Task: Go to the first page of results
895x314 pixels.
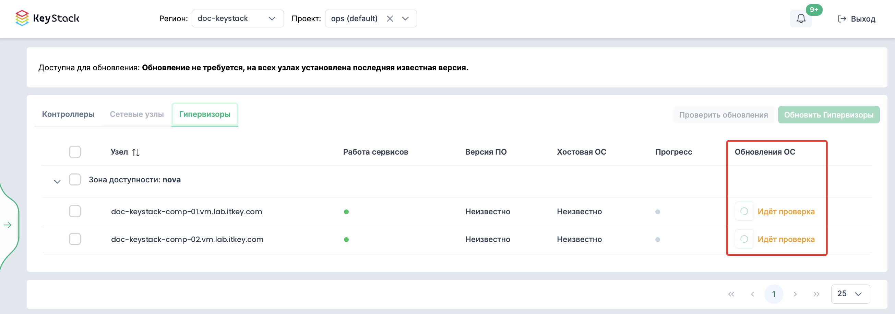Action: point(731,294)
